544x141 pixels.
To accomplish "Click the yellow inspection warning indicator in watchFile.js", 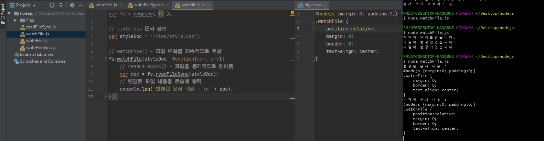I will tap(292, 13).
